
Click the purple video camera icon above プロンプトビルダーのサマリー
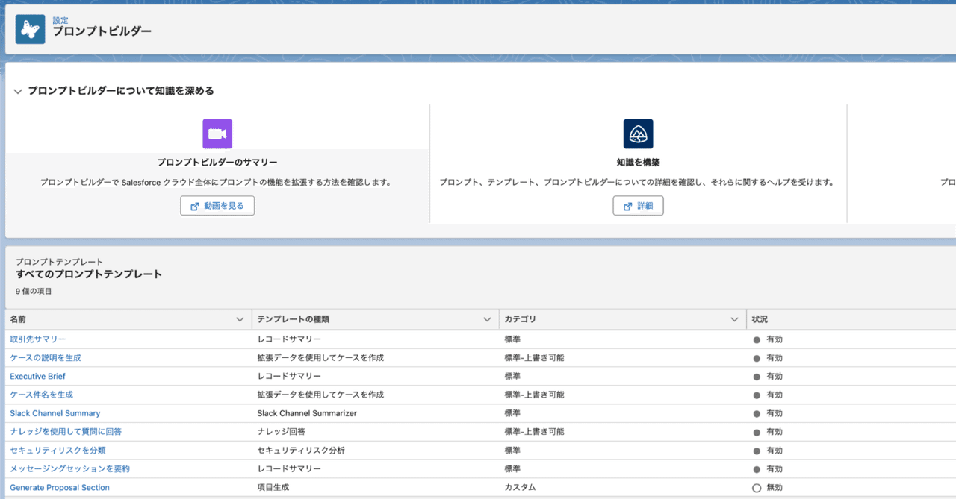click(217, 134)
